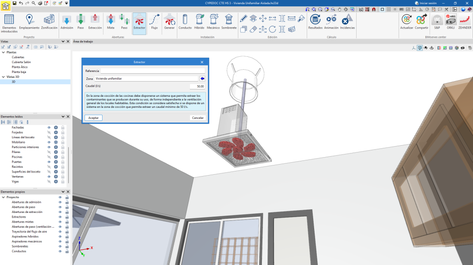Select the Extracción opening tool
Screen dimensions: 473x265
[x=95, y=22]
